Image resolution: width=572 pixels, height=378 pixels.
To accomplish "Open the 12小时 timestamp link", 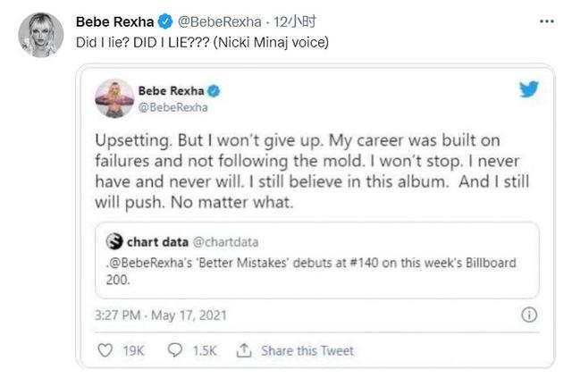I will point(289,20).
